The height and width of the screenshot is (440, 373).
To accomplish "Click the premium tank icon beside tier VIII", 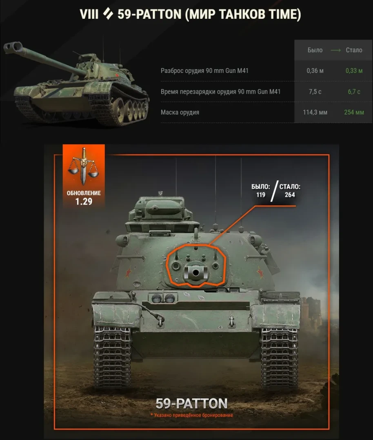I will (x=108, y=14).
